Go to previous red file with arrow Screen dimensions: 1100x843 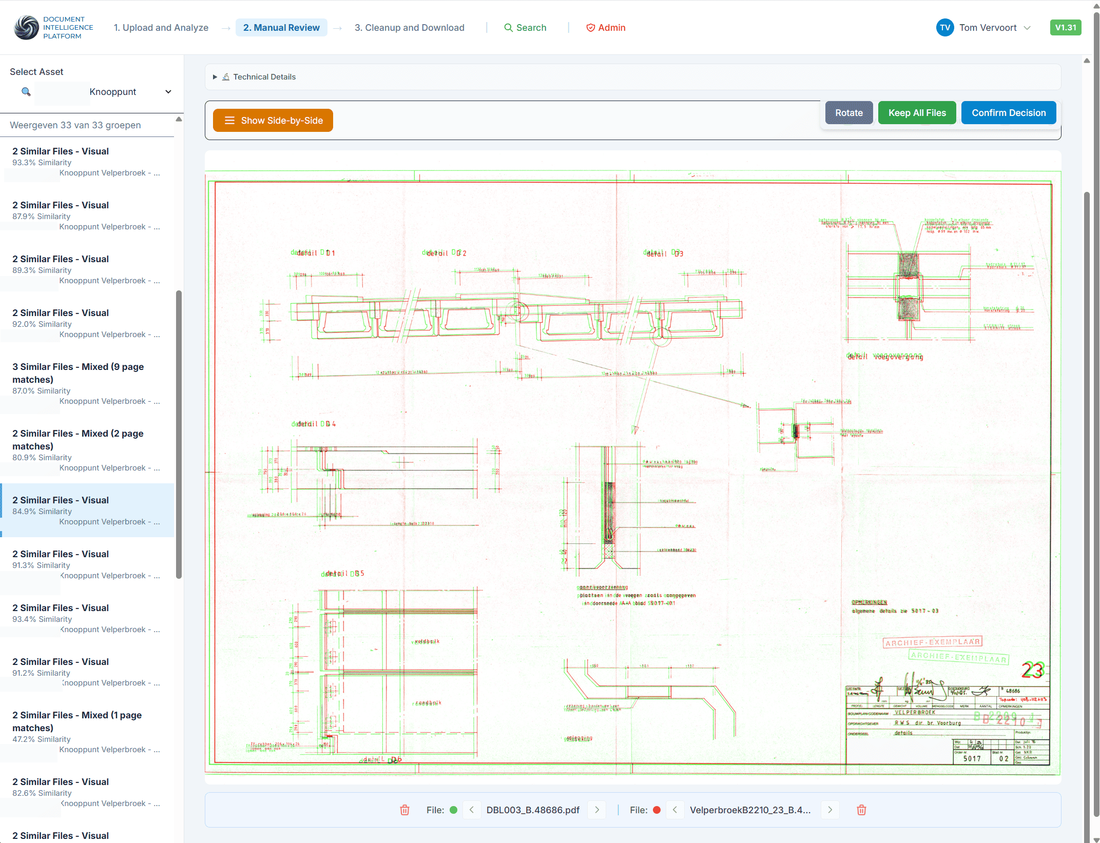674,810
